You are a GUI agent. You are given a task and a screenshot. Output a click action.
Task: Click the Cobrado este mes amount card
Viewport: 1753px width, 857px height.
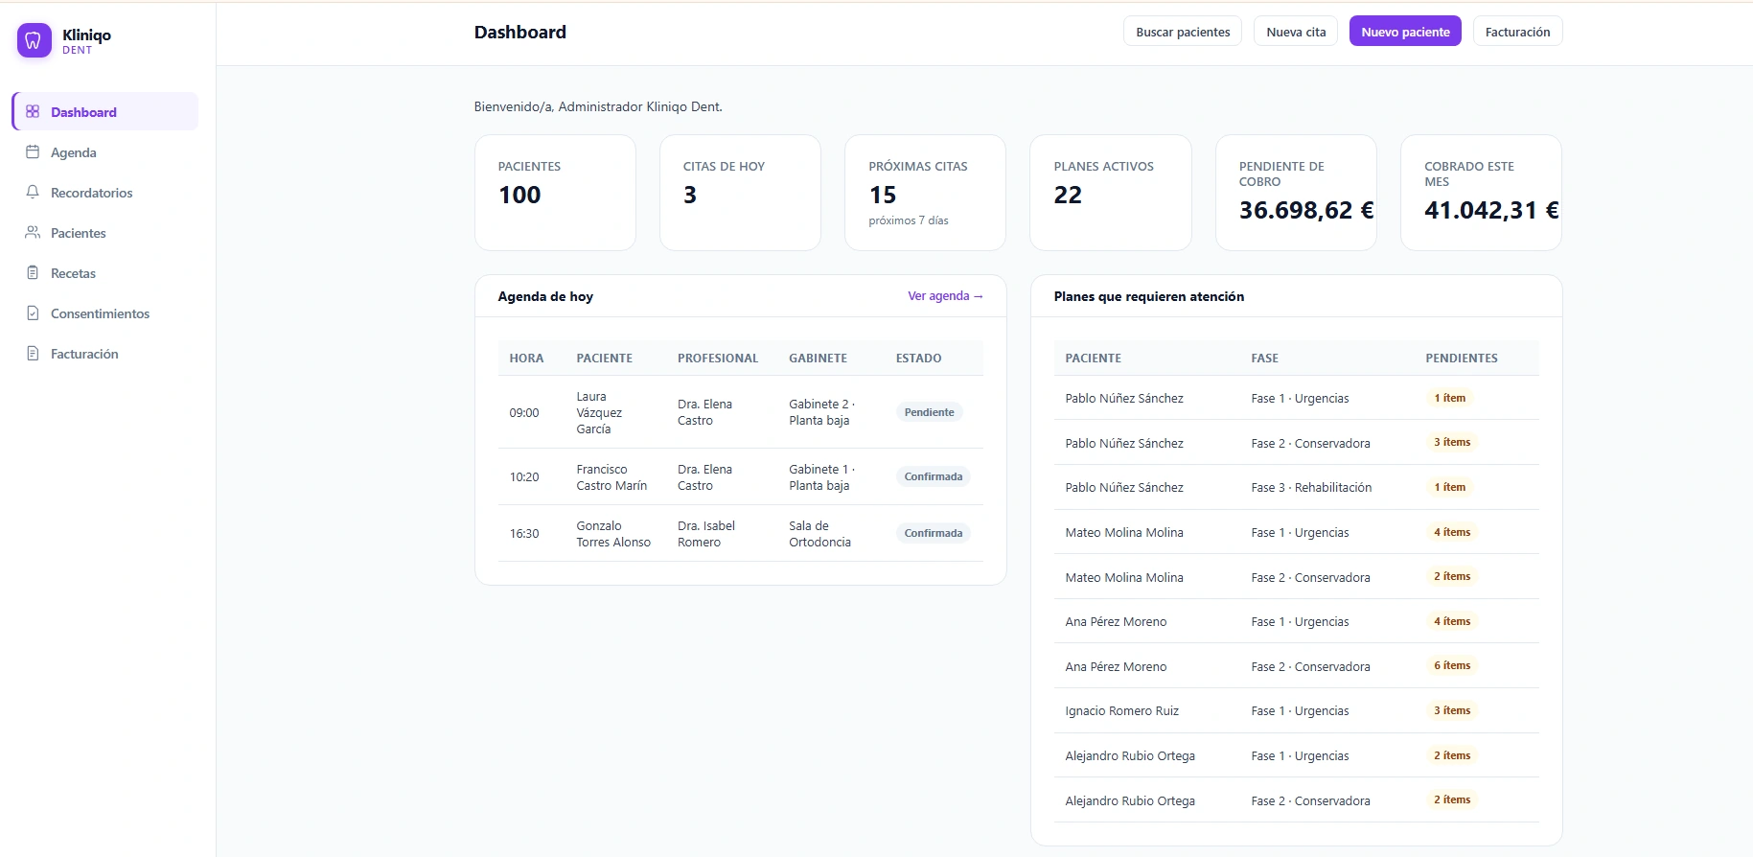tap(1481, 193)
